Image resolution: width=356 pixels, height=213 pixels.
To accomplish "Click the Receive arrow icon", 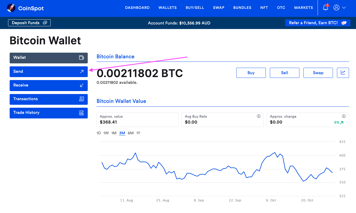I will pos(82,85).
